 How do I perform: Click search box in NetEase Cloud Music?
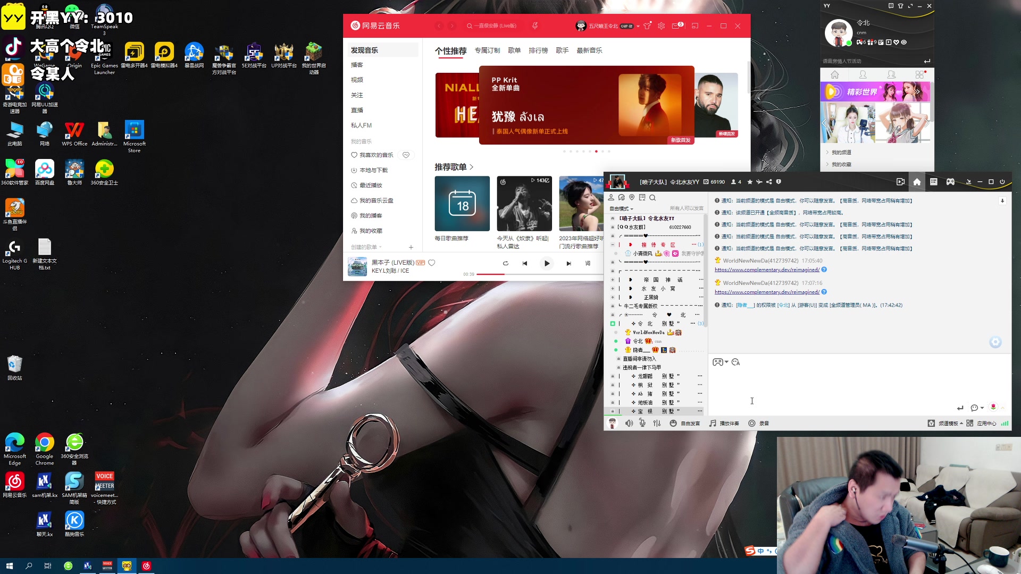click(x=495, y=26)
